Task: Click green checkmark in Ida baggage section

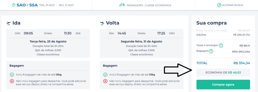Action: point(12,75)
